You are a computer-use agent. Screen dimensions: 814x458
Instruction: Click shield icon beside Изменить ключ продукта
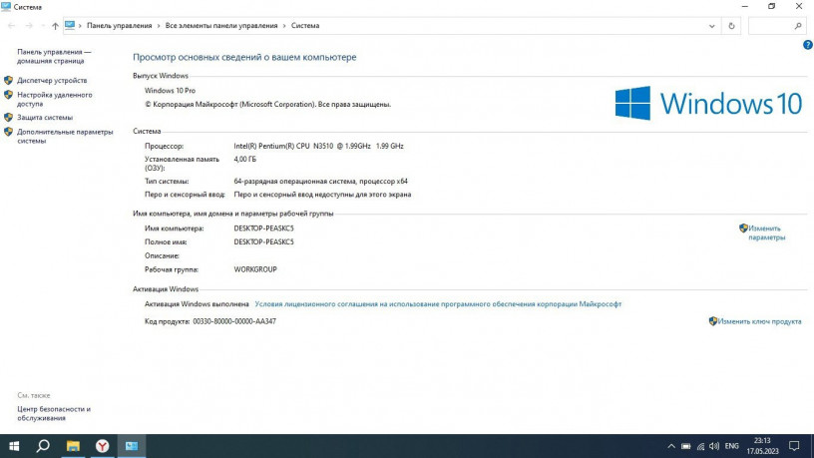(713, 321)
